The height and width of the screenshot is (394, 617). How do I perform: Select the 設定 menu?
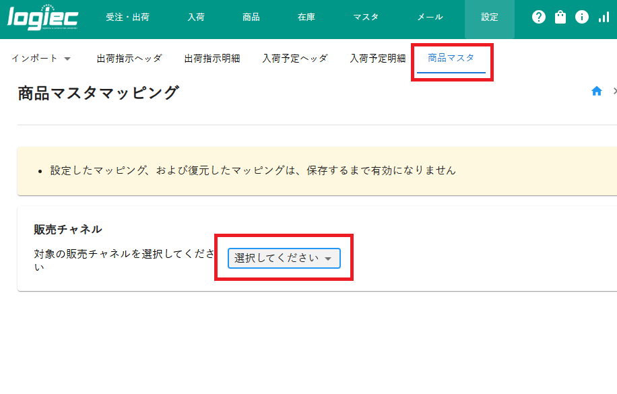point(489,18)
